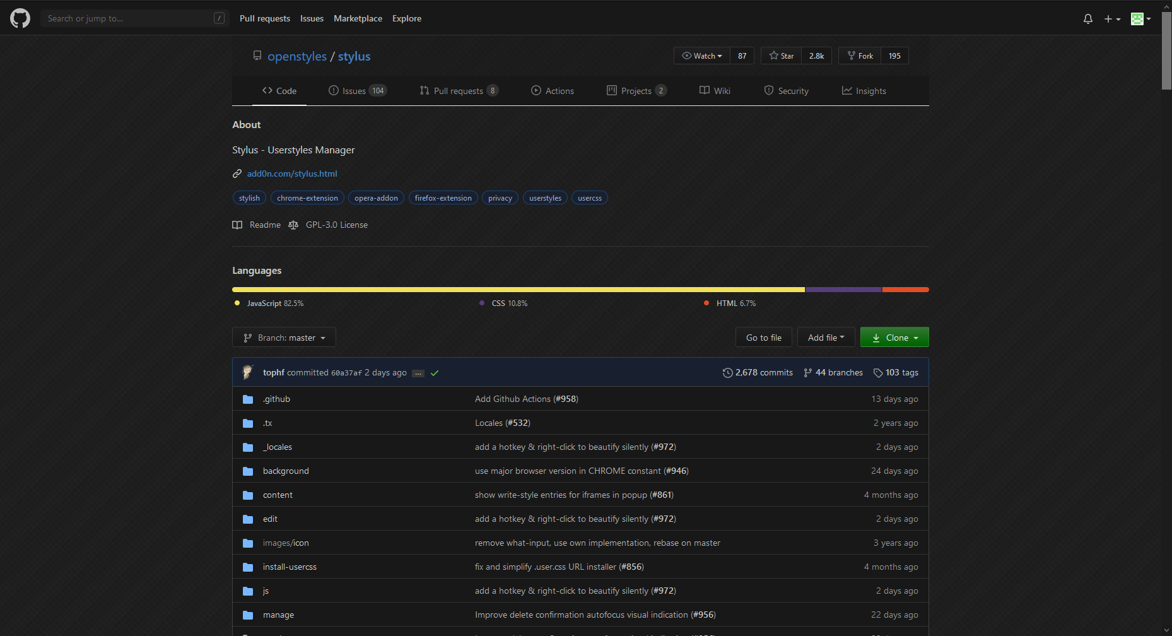1172x636 pixels.
Task: Open the background folder icon
Action: 248,471
